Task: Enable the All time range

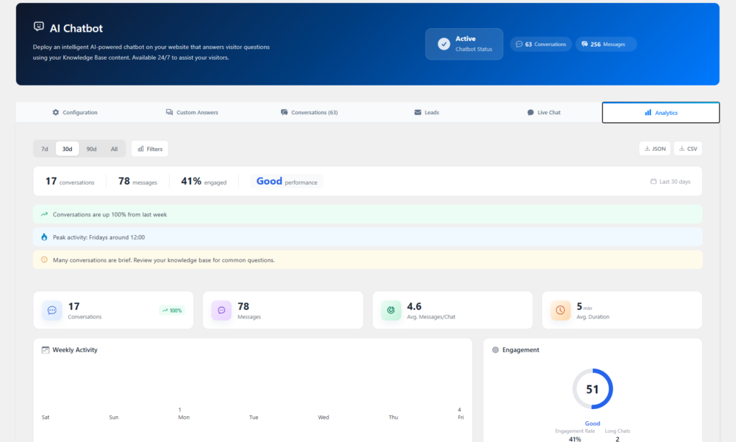Action: (x=114, y=148)
